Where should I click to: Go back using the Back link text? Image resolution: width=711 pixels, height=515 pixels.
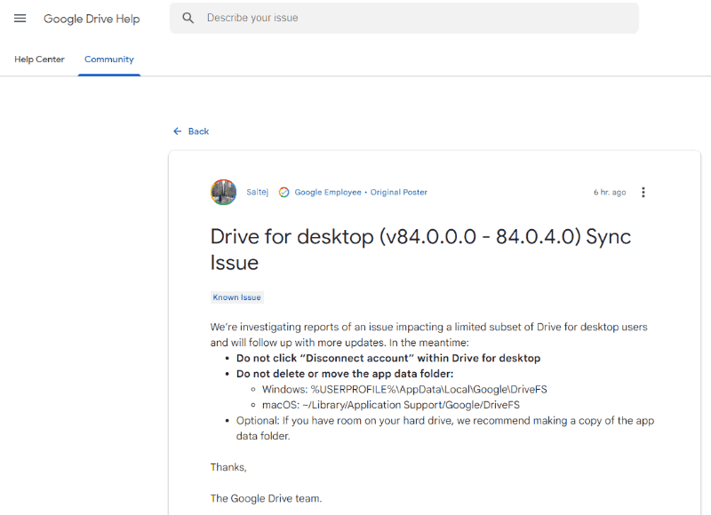(198, 131)
